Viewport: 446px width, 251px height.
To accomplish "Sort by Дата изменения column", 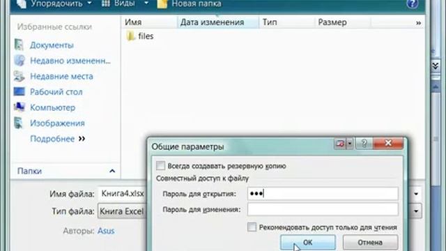I will click(x=218, y=22).
